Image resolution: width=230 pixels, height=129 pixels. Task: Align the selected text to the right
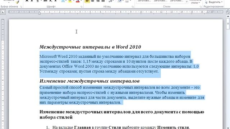tap(98, 1)
